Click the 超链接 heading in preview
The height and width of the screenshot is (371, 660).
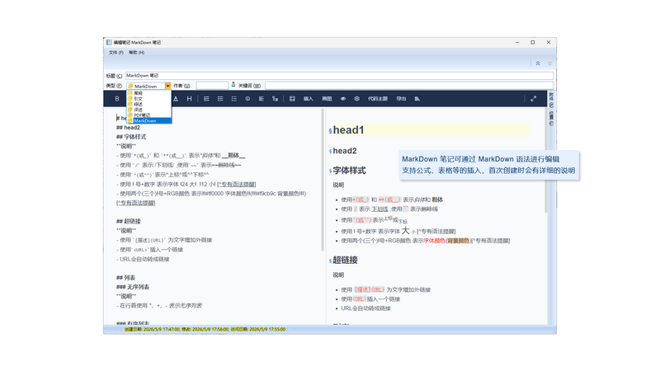coord(345,260)
